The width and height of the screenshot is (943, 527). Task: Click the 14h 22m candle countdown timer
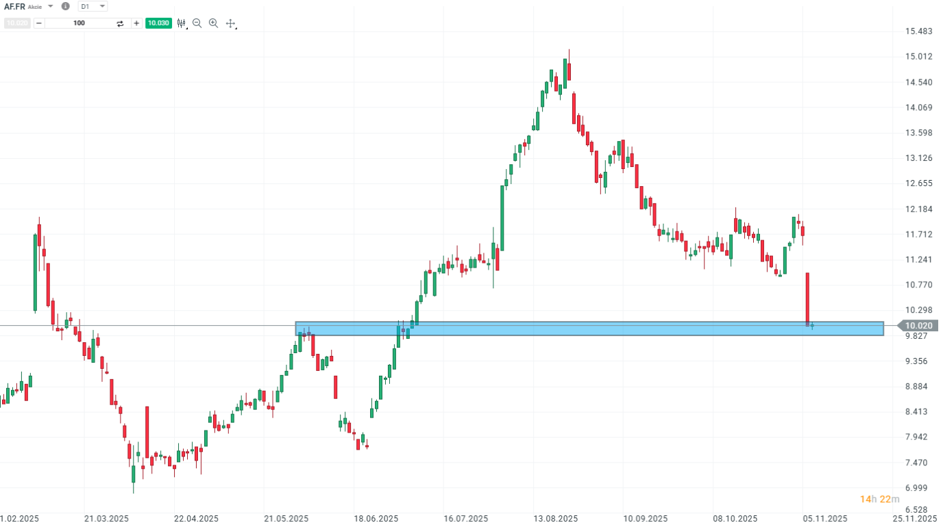point(879,499)
